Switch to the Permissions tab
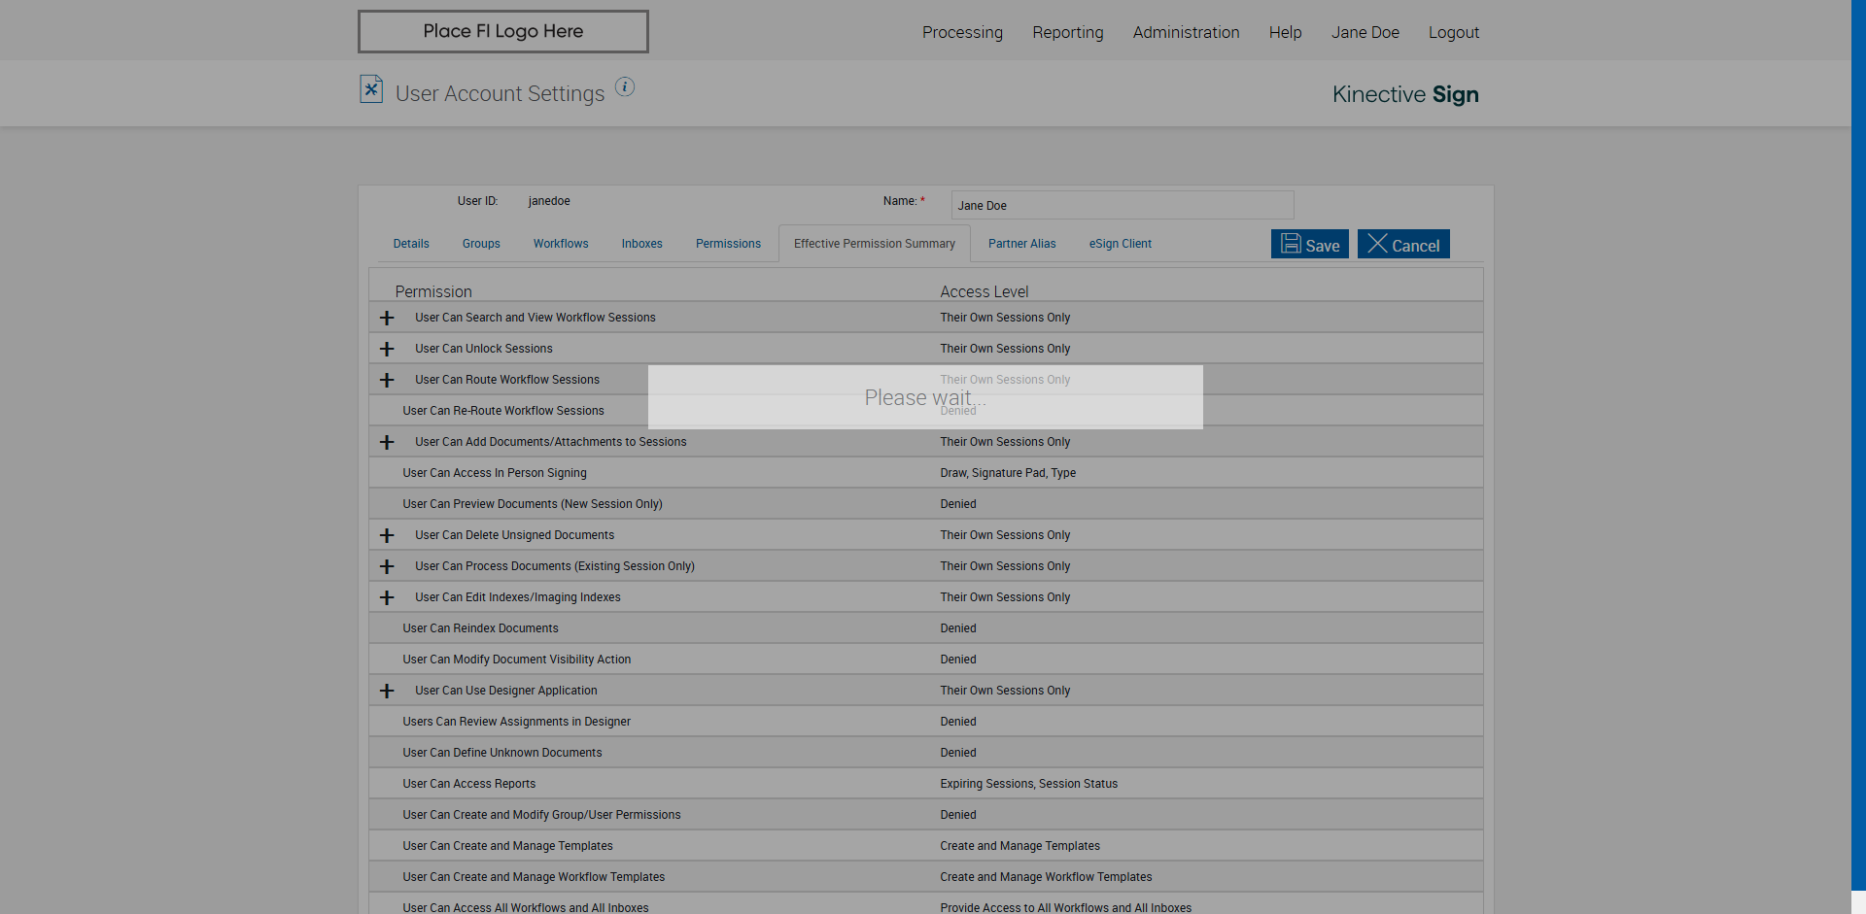 coord(728,244)
